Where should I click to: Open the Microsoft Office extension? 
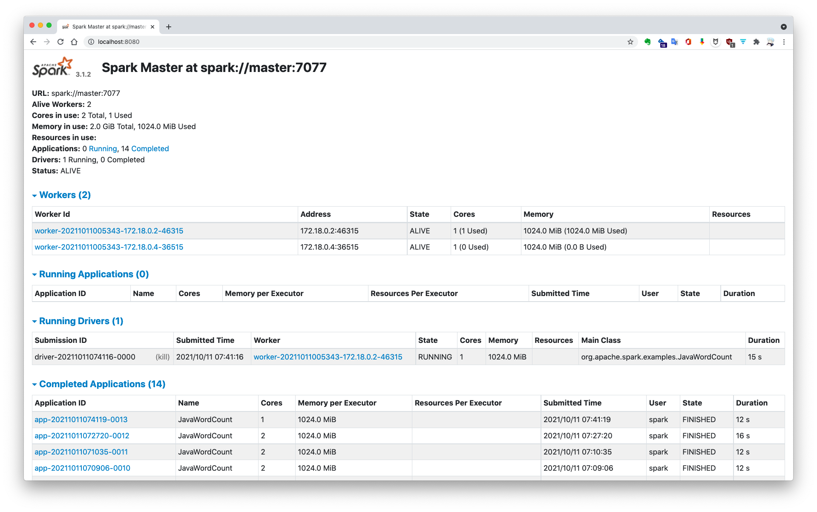coord(688,42)
